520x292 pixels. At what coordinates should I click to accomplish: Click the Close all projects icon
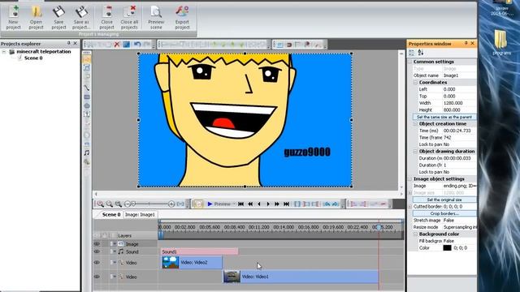pyautogui.click(x=129, y=16)
